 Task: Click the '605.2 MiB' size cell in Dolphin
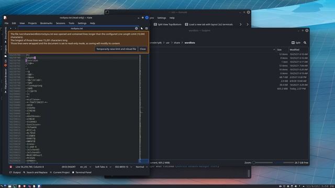click(282, 89)
